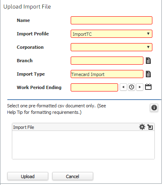Show the help tip info icon

point(154,108)
